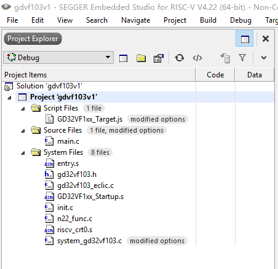Image resolution: width=278 pixels, height=269 pixels.
Task: Open the Project menu
Action: click(x=175, y=20)
